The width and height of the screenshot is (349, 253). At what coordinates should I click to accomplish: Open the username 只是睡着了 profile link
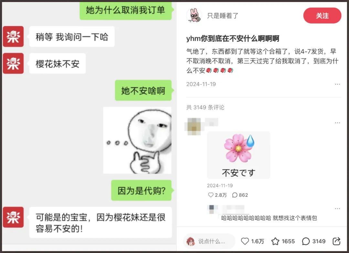[223, 16]
